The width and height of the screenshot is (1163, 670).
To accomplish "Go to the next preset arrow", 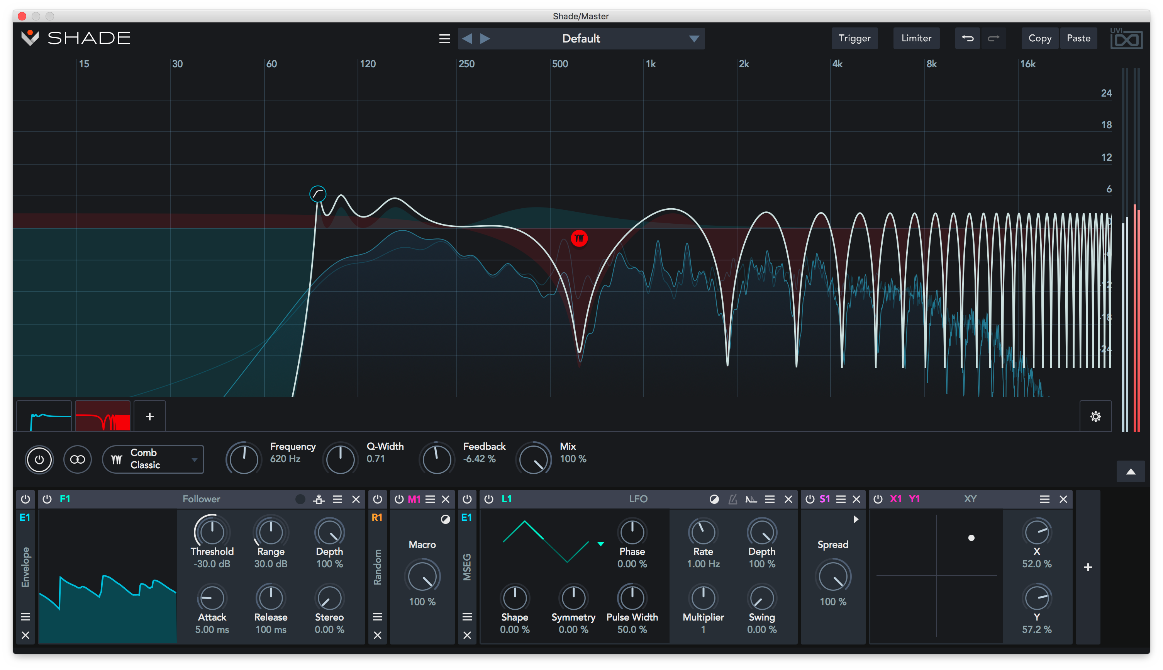I will (x=485, y=39).
